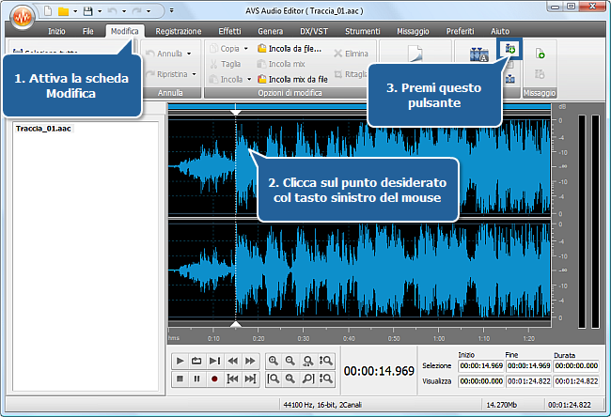Click the zoom out magnifier icon

(x=290, y=361)
